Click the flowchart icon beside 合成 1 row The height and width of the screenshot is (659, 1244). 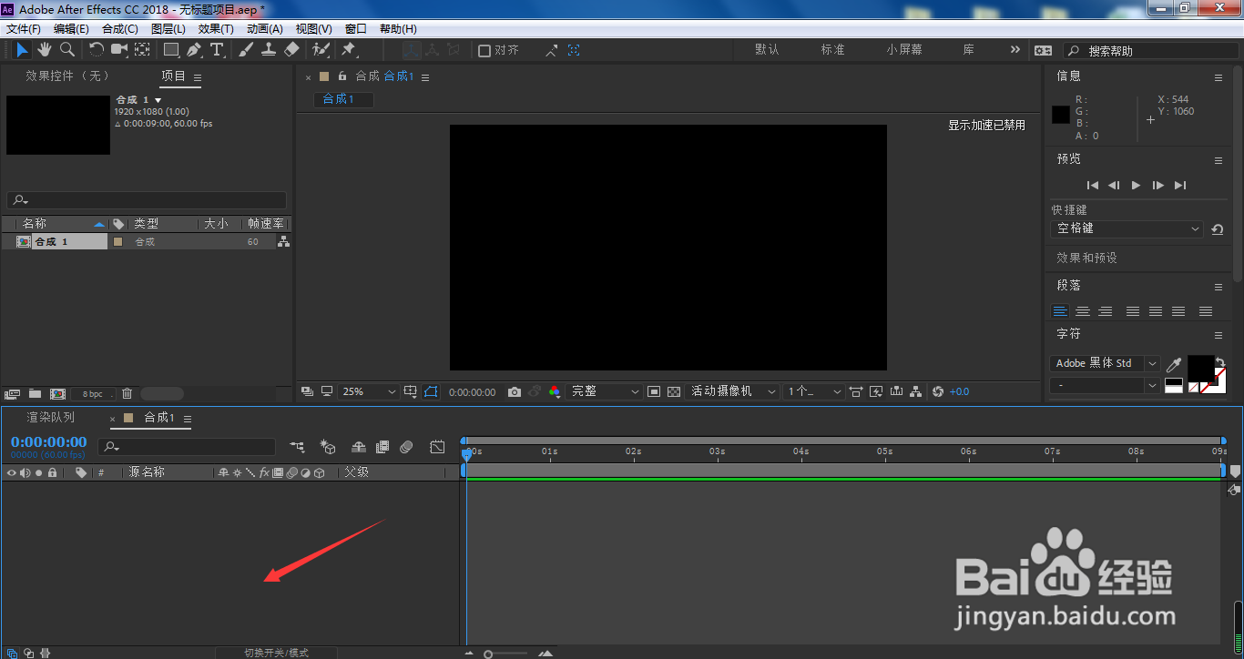(283, 241)
